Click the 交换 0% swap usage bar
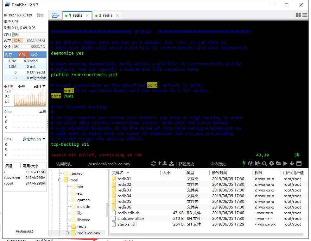 pyautogui.click(x=29, y=47)
